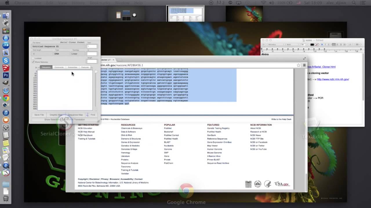Click Save File button in Serial Cloner
The image size is (371, 208).
(x=39, y=115)
